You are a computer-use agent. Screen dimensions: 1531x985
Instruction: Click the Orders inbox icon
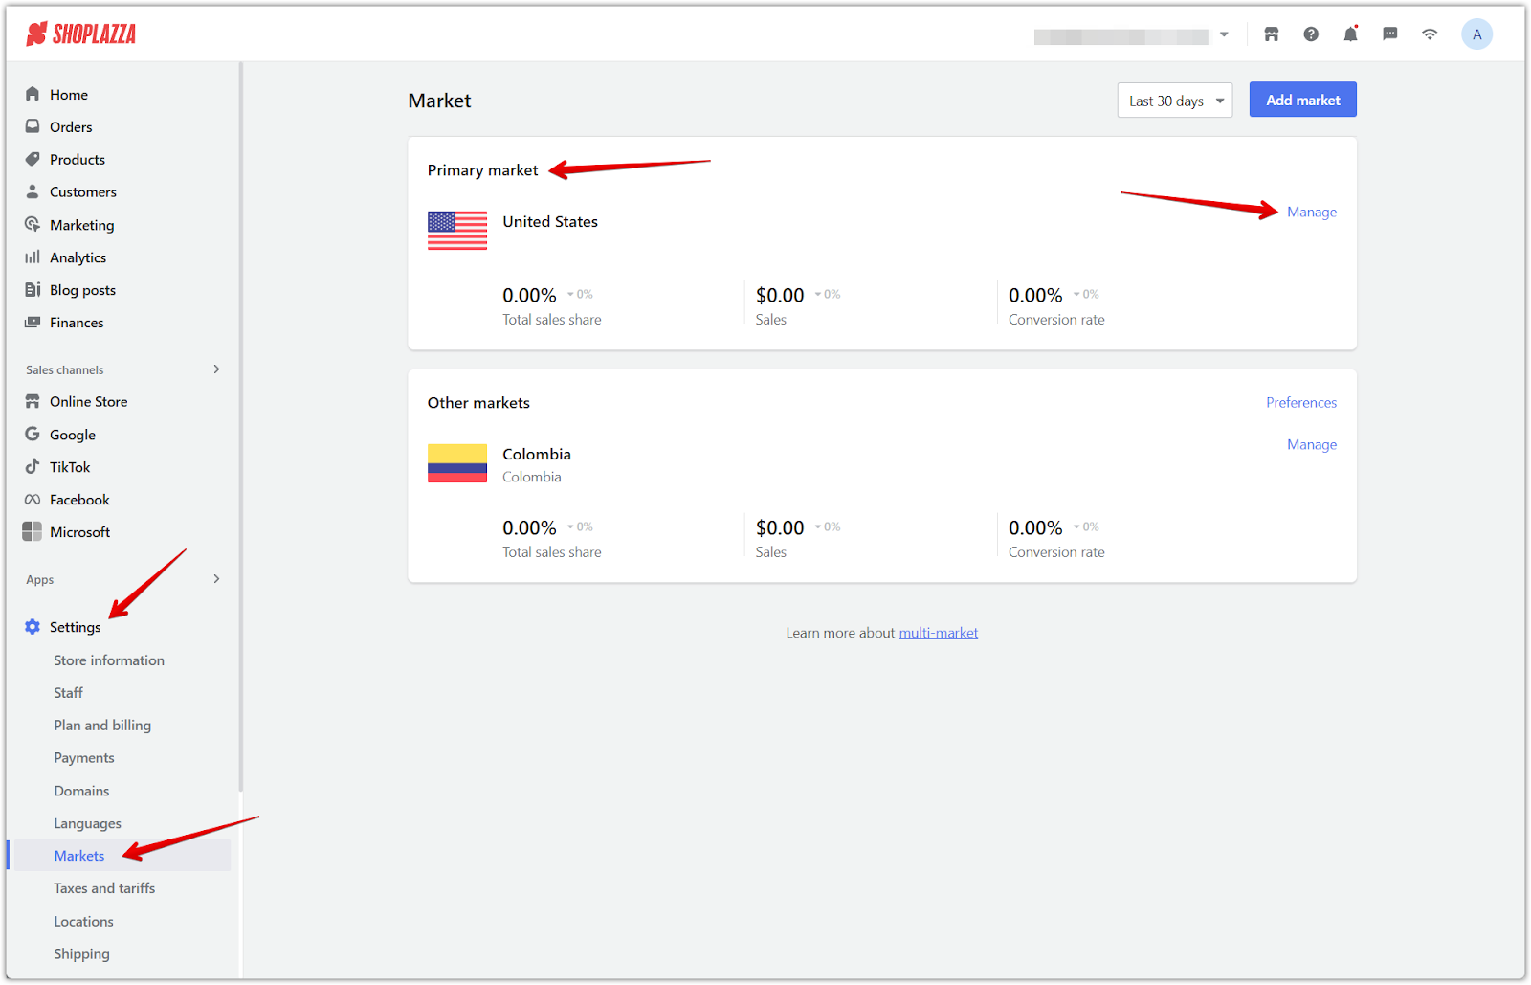point(33,126)
